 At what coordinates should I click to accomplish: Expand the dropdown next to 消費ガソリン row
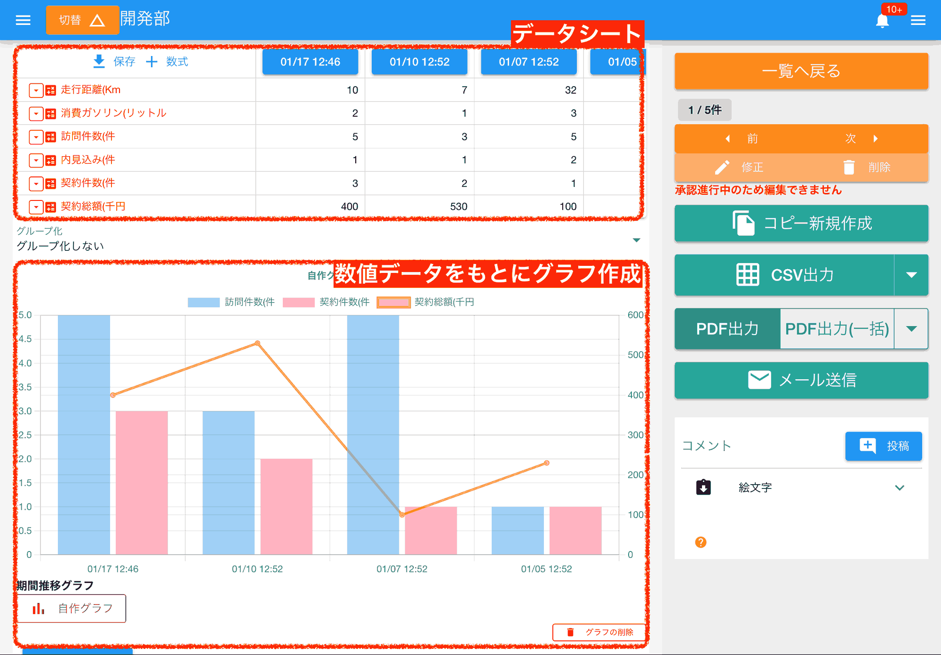click(x=36, y=113)
